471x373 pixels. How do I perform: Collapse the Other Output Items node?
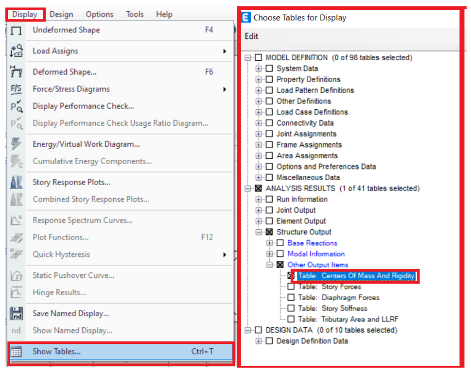[269, 265]
